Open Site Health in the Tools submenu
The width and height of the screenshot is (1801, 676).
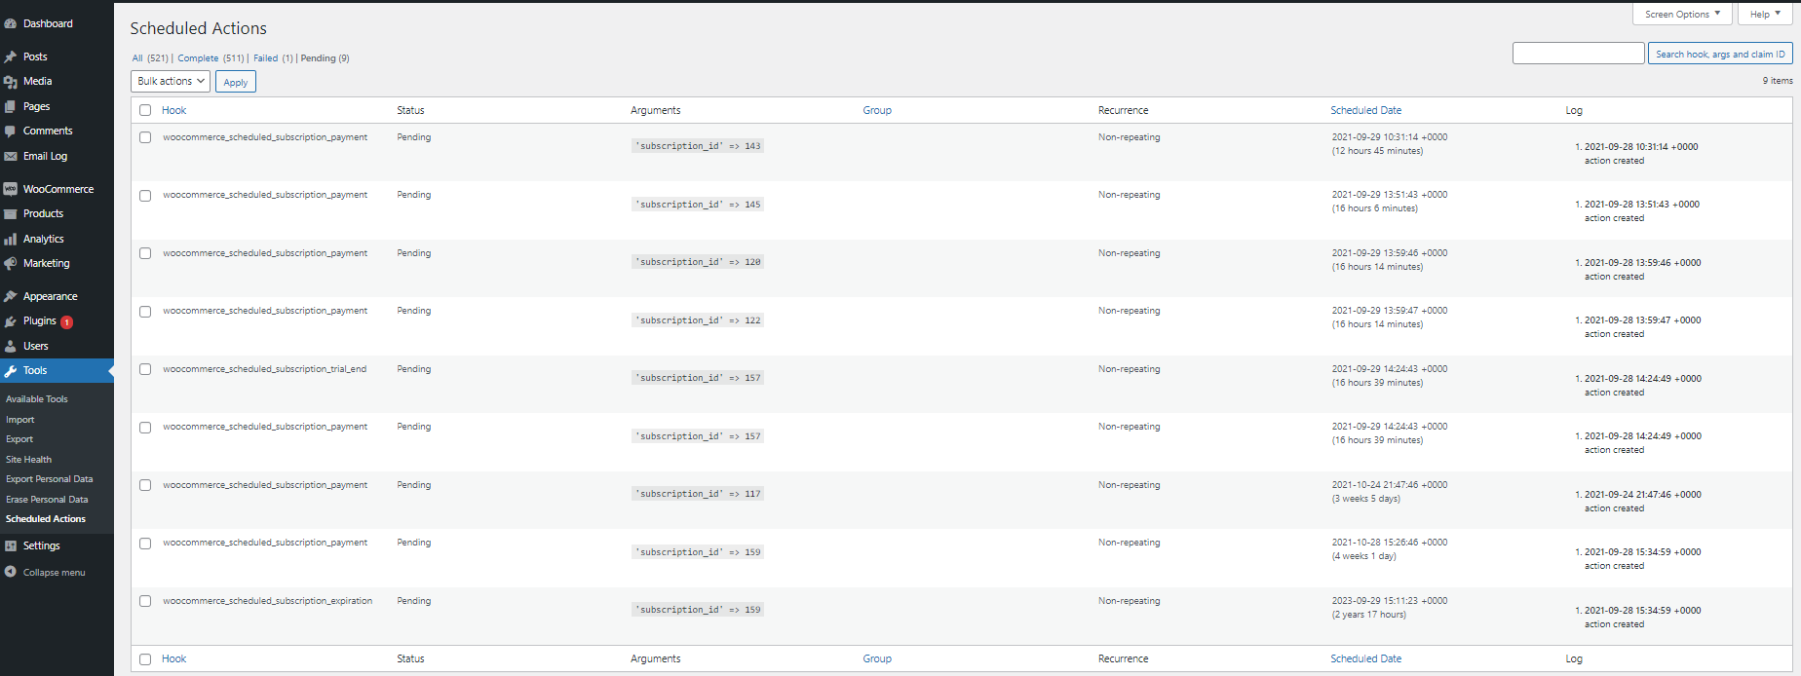[29, 460]
